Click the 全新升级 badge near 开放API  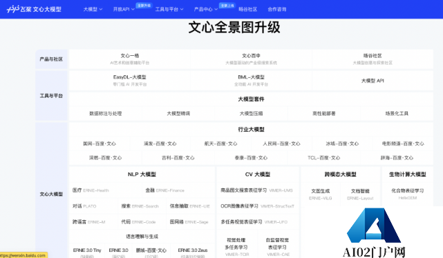tap(144, 6)
